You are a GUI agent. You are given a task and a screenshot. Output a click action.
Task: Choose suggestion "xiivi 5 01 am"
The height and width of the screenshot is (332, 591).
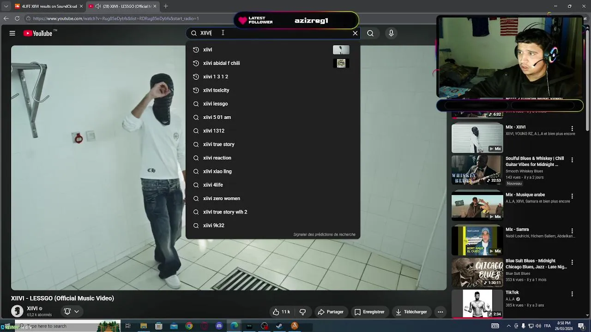coord(272,117)
